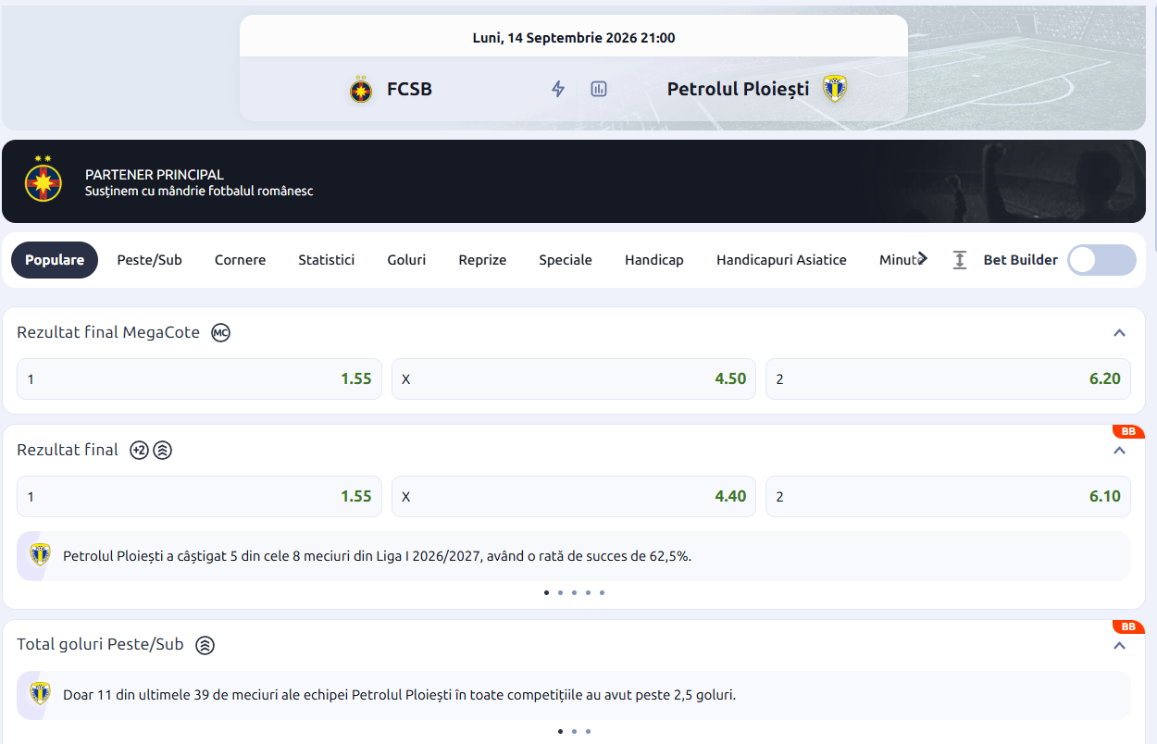The height and width of the screenshot is (744, 1157).
Task: Bet on 1 at 1.55 MegaCote
Action: point(199,378)
